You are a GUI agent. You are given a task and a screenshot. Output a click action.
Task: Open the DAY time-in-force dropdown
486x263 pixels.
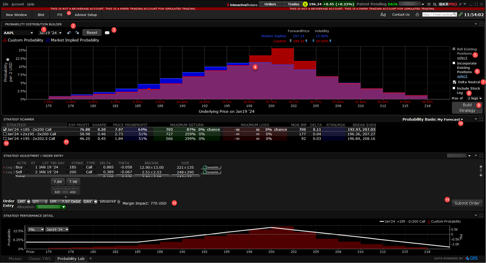pyautogui.click(x=90, y=201)
